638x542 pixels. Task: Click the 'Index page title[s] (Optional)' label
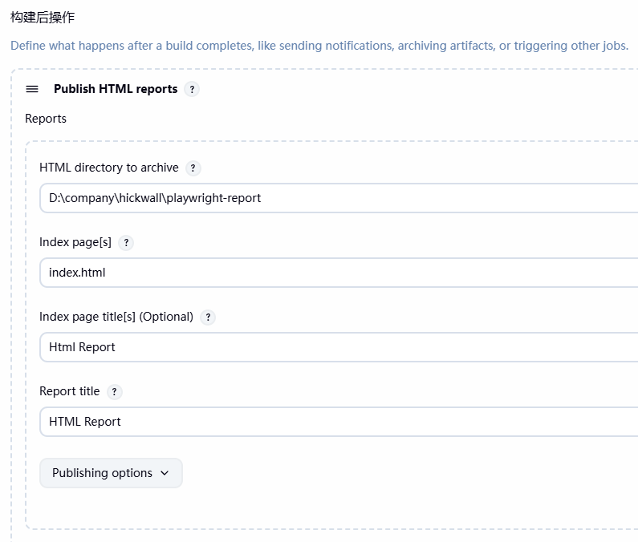click(116, 317)
